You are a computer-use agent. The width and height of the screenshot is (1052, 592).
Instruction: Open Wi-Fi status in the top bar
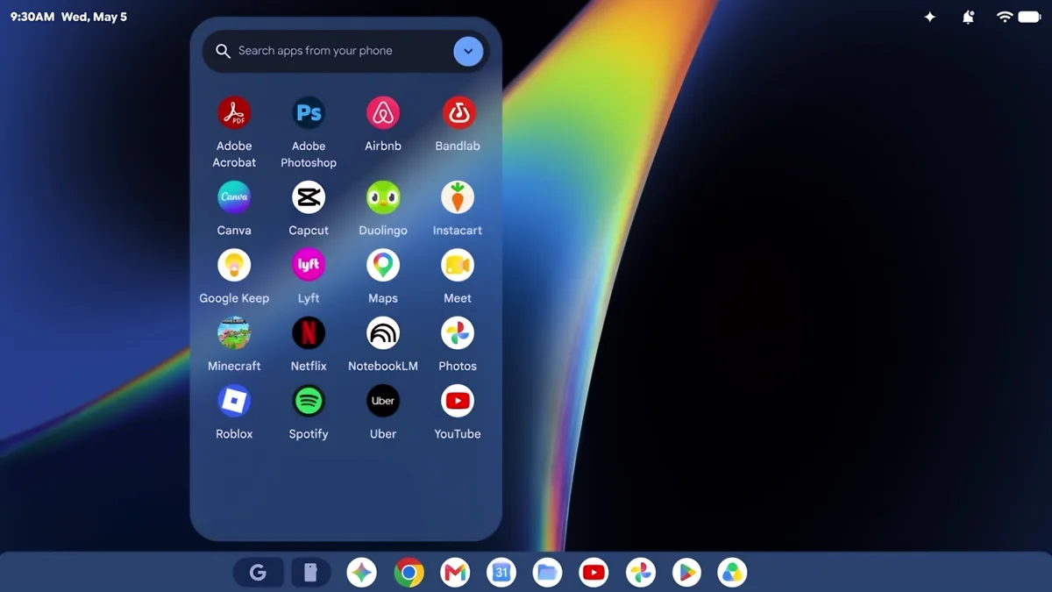pyautogui.click(x=1005, y=17)
